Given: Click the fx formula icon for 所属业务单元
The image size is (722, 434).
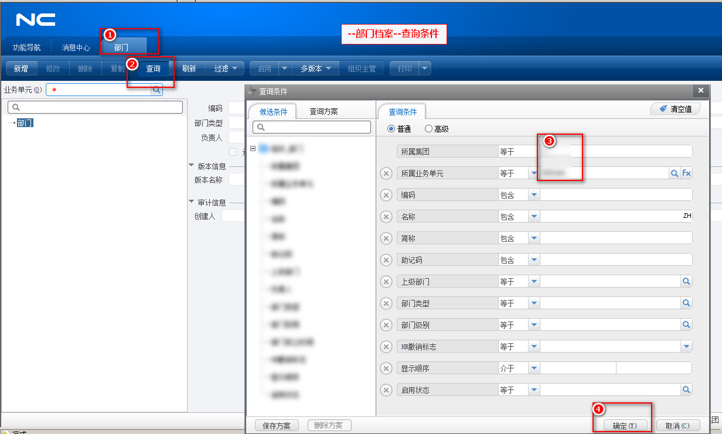Looking at the screenshot, I should tap(686, 173).
